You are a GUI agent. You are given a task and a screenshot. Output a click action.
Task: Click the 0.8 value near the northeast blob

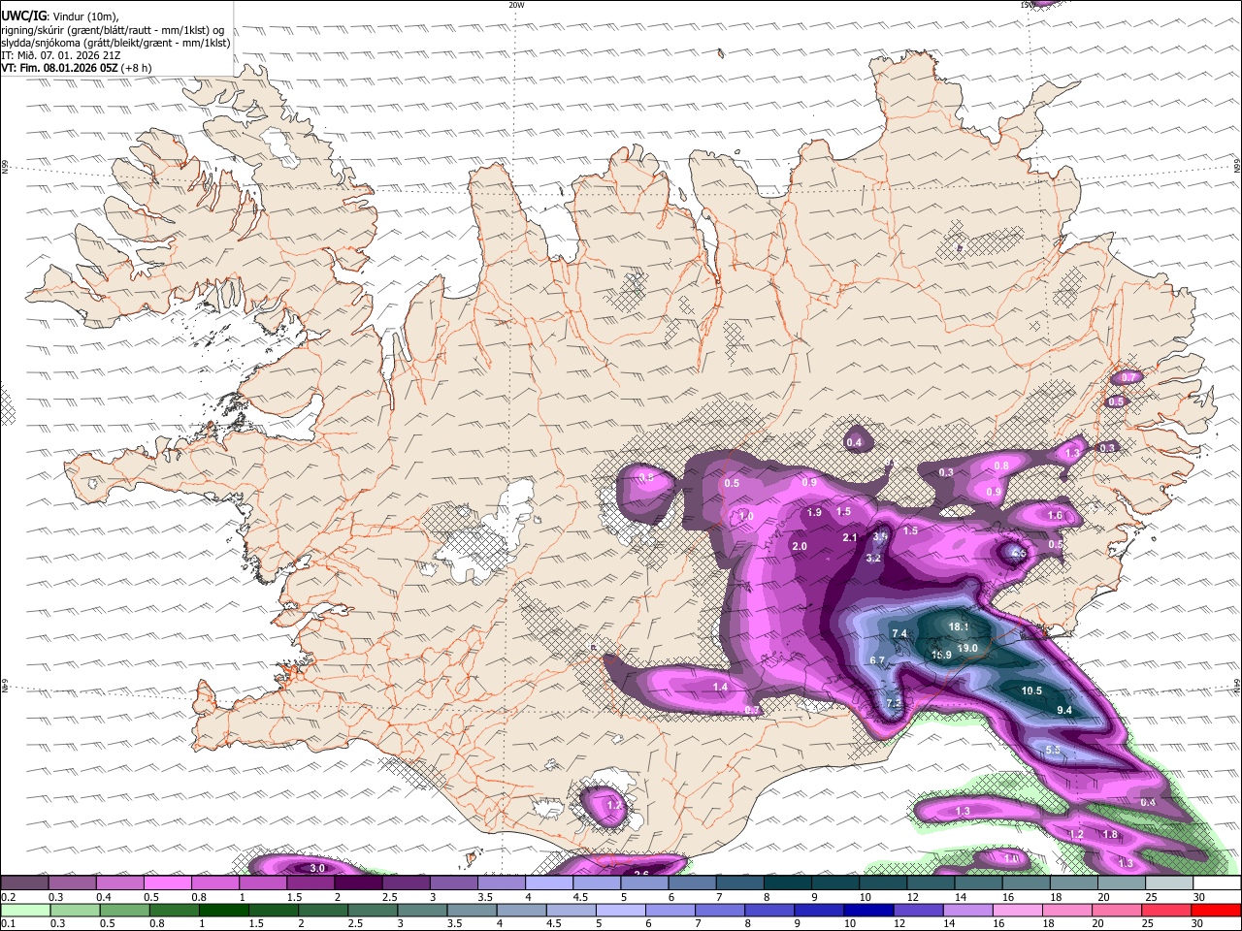pos(1001,465)
